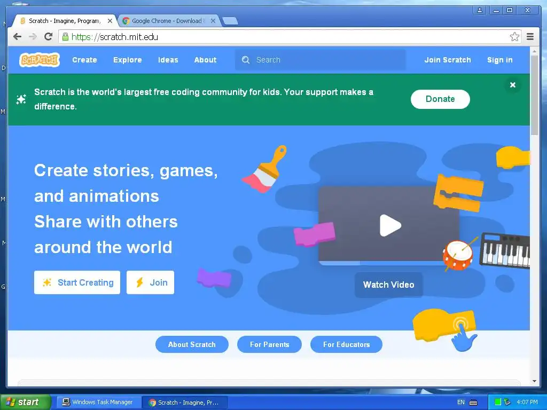Screen dimensions: 547x410
Task: Bookmark the page with the star icon
Action: (514, 37)
